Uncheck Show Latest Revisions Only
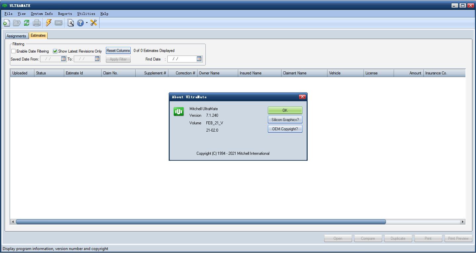This screenshot has height=253, width=476. tap(55, 51)
